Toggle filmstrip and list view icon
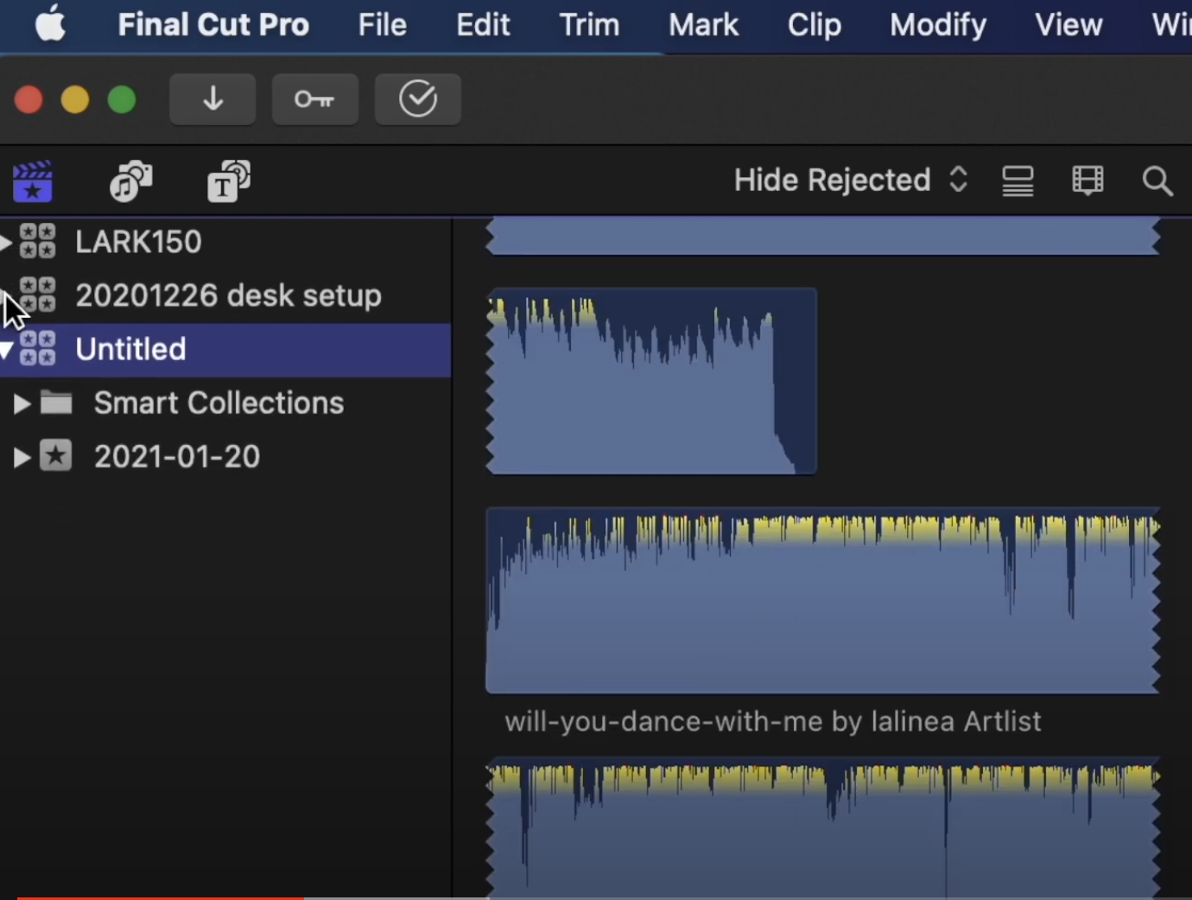 click(1018, 181)
